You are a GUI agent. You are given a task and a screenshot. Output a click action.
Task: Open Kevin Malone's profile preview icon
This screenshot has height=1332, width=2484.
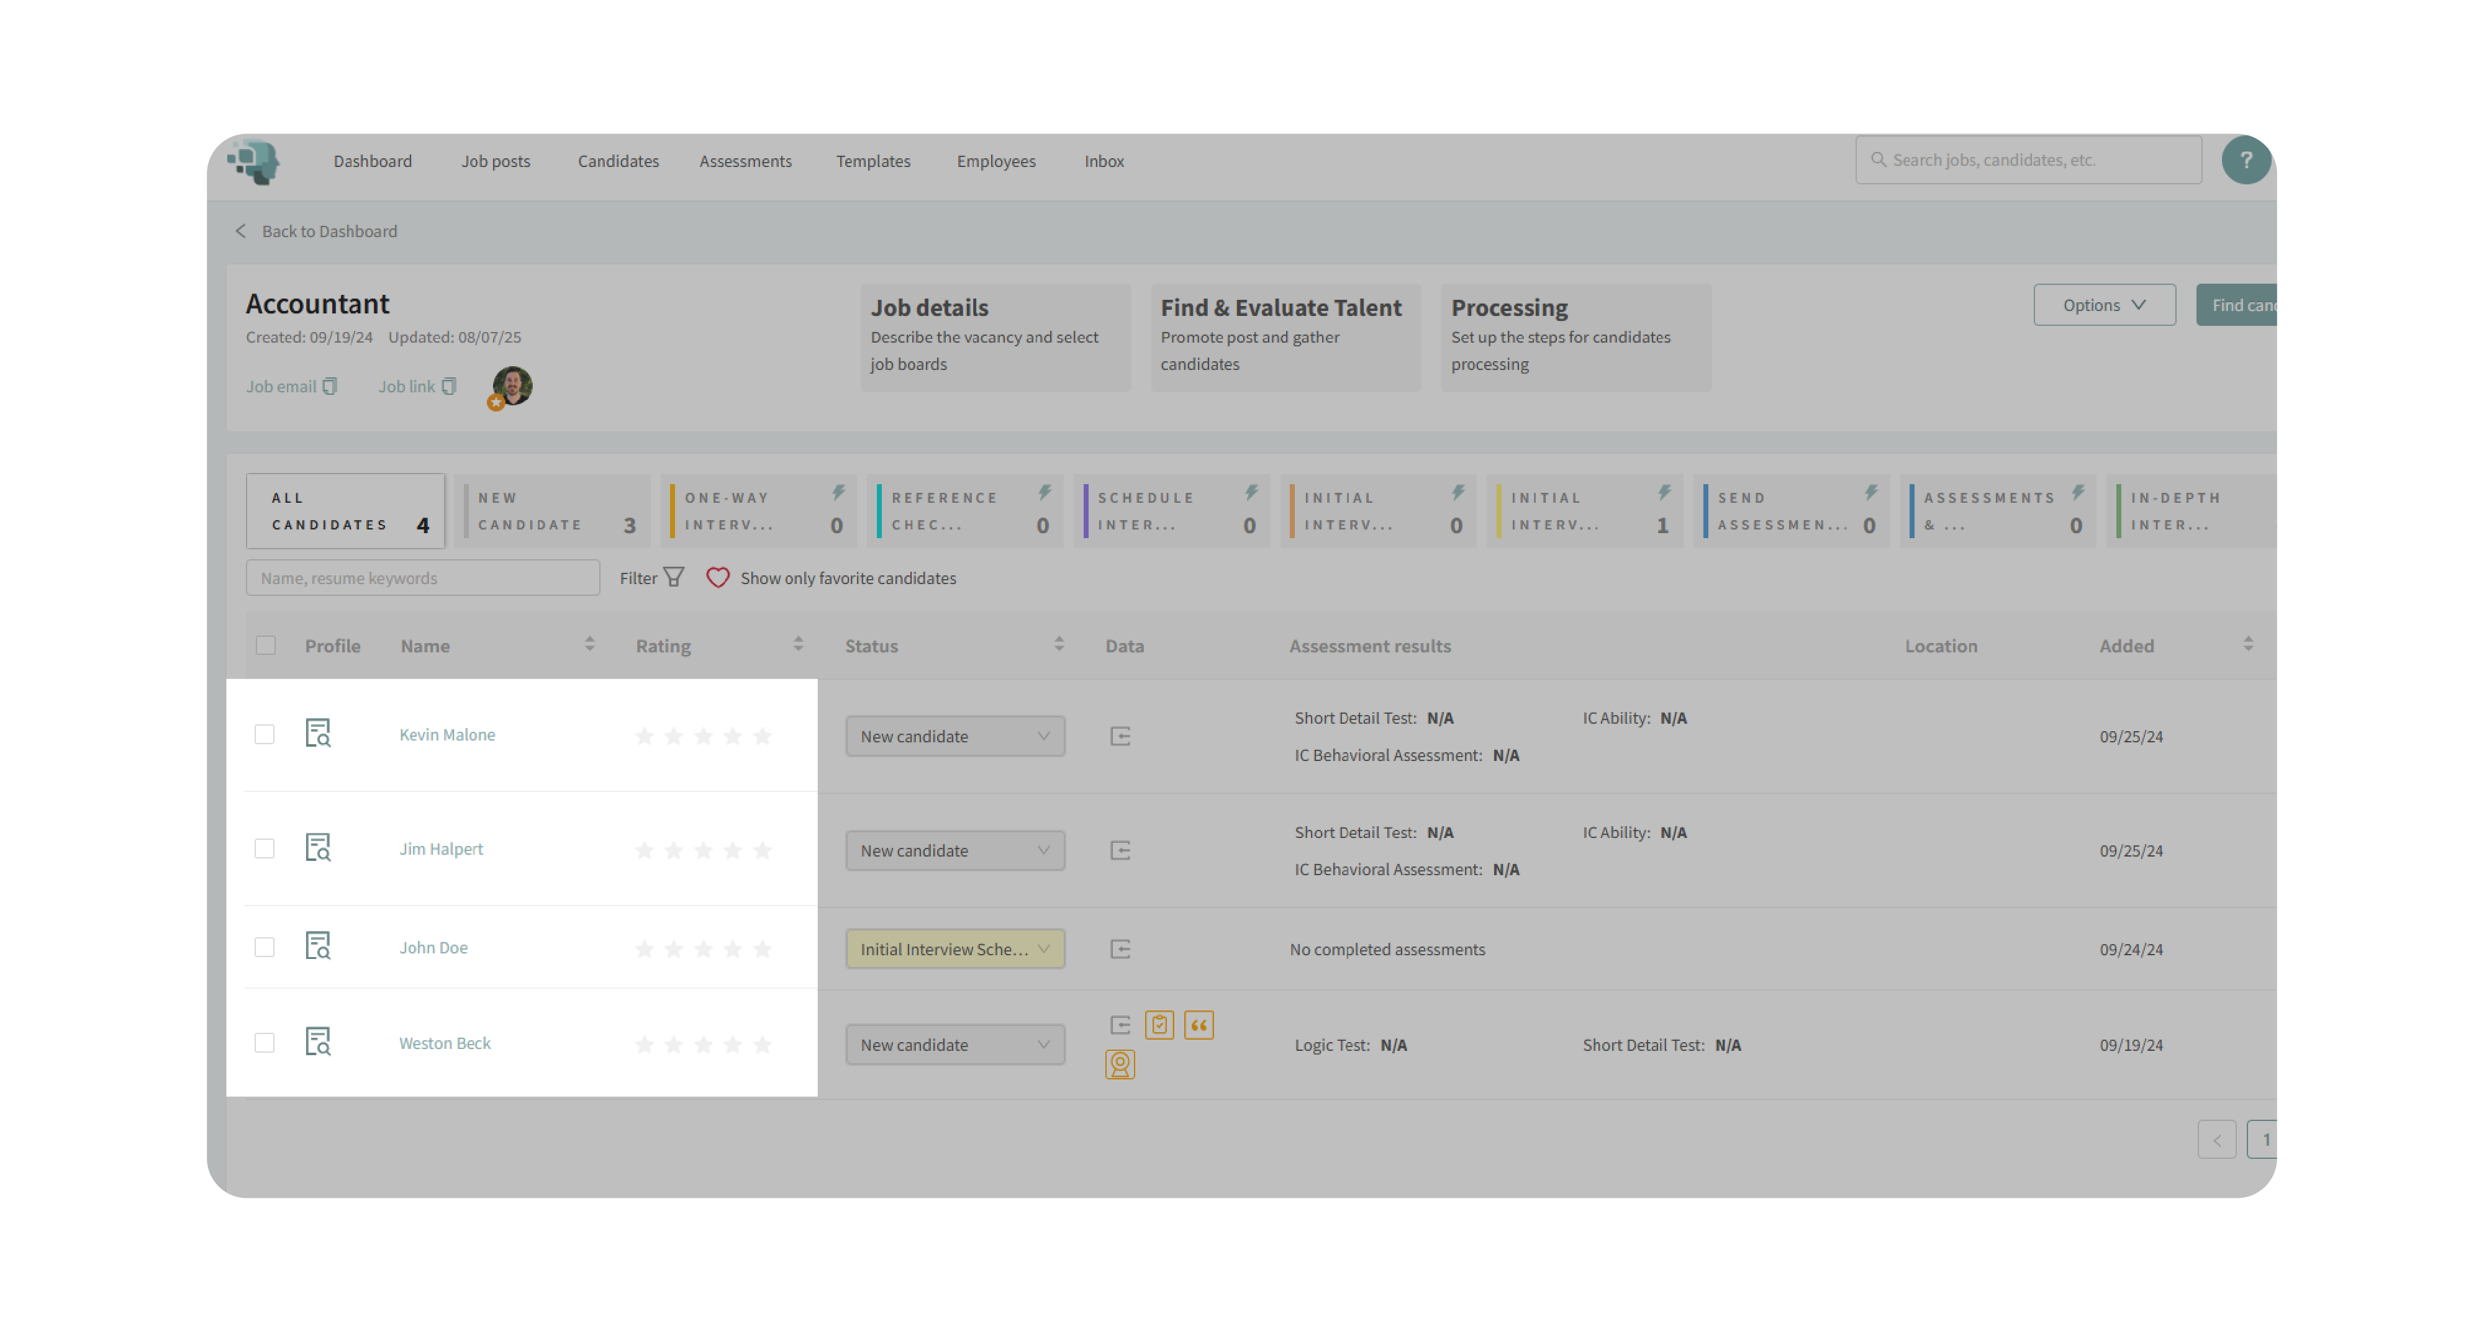point(318,734)
